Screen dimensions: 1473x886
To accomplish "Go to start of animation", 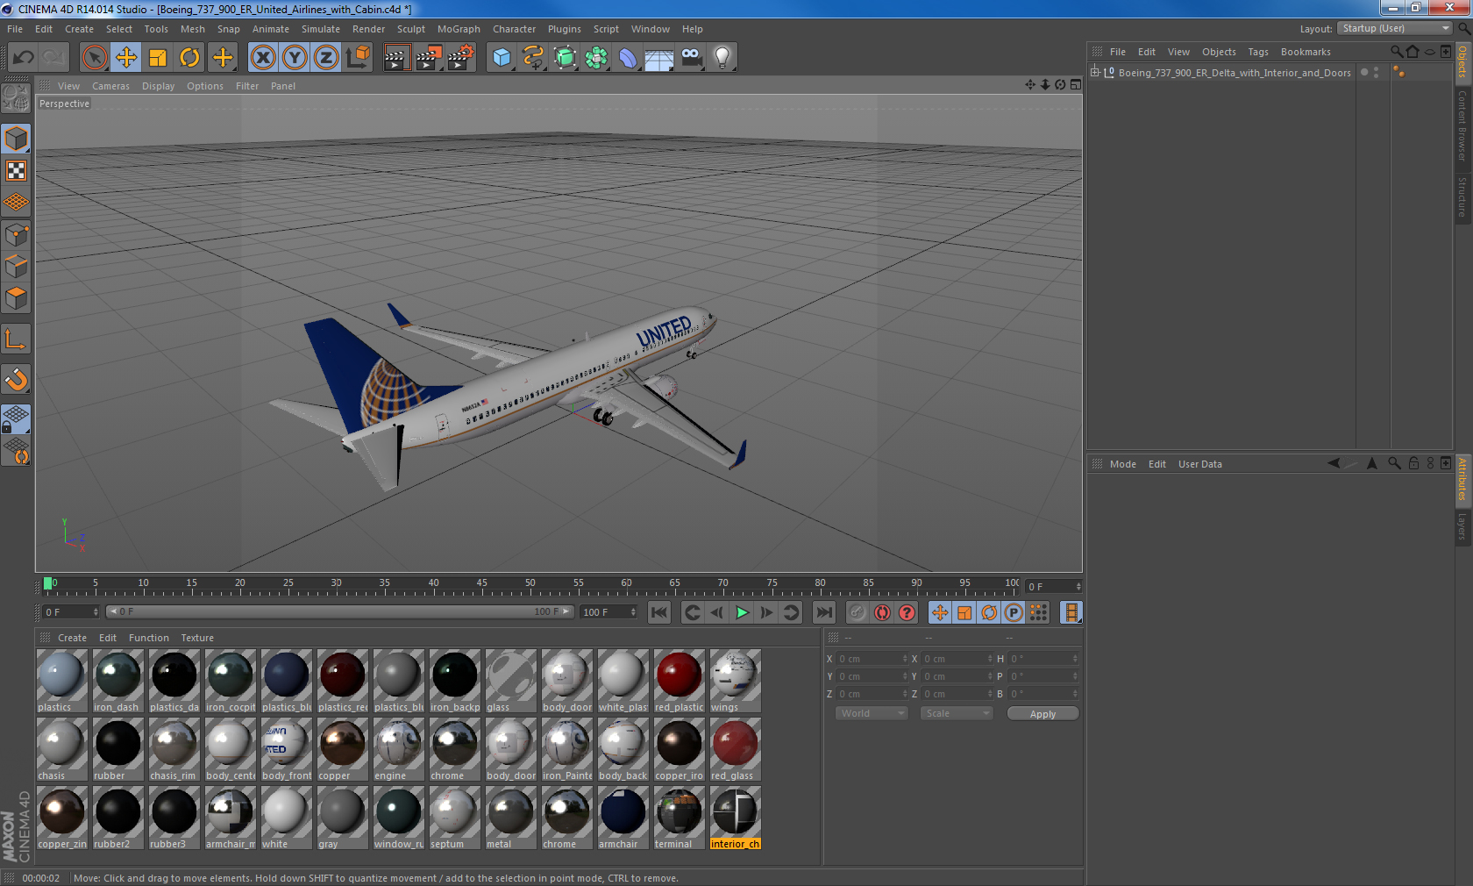I will coord(659,612).
